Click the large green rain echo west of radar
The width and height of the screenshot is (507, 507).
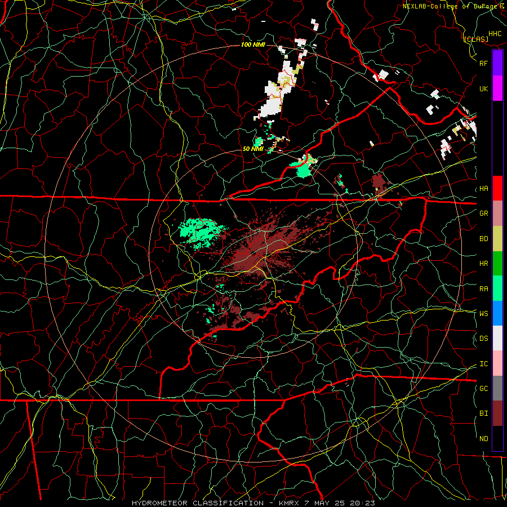[x=201, y=231]
